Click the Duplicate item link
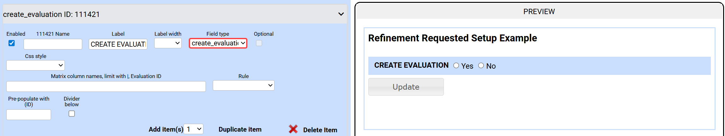This screenshot has height=136, width=725. [x=240, y=129]
